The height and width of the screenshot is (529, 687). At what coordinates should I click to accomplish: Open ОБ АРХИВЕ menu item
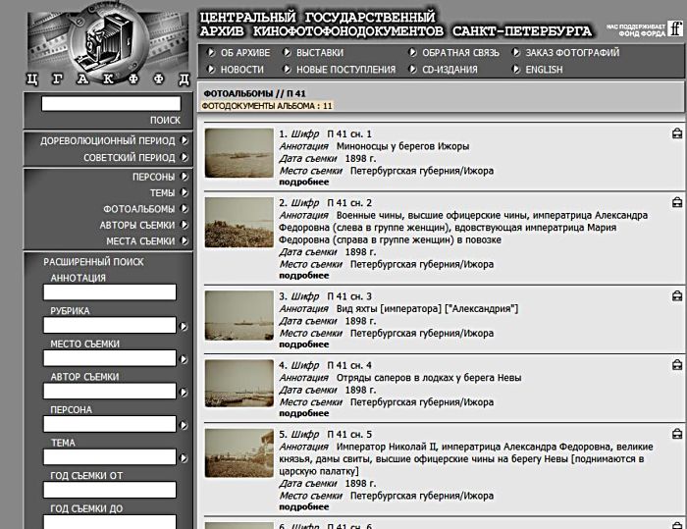(245, 53)
